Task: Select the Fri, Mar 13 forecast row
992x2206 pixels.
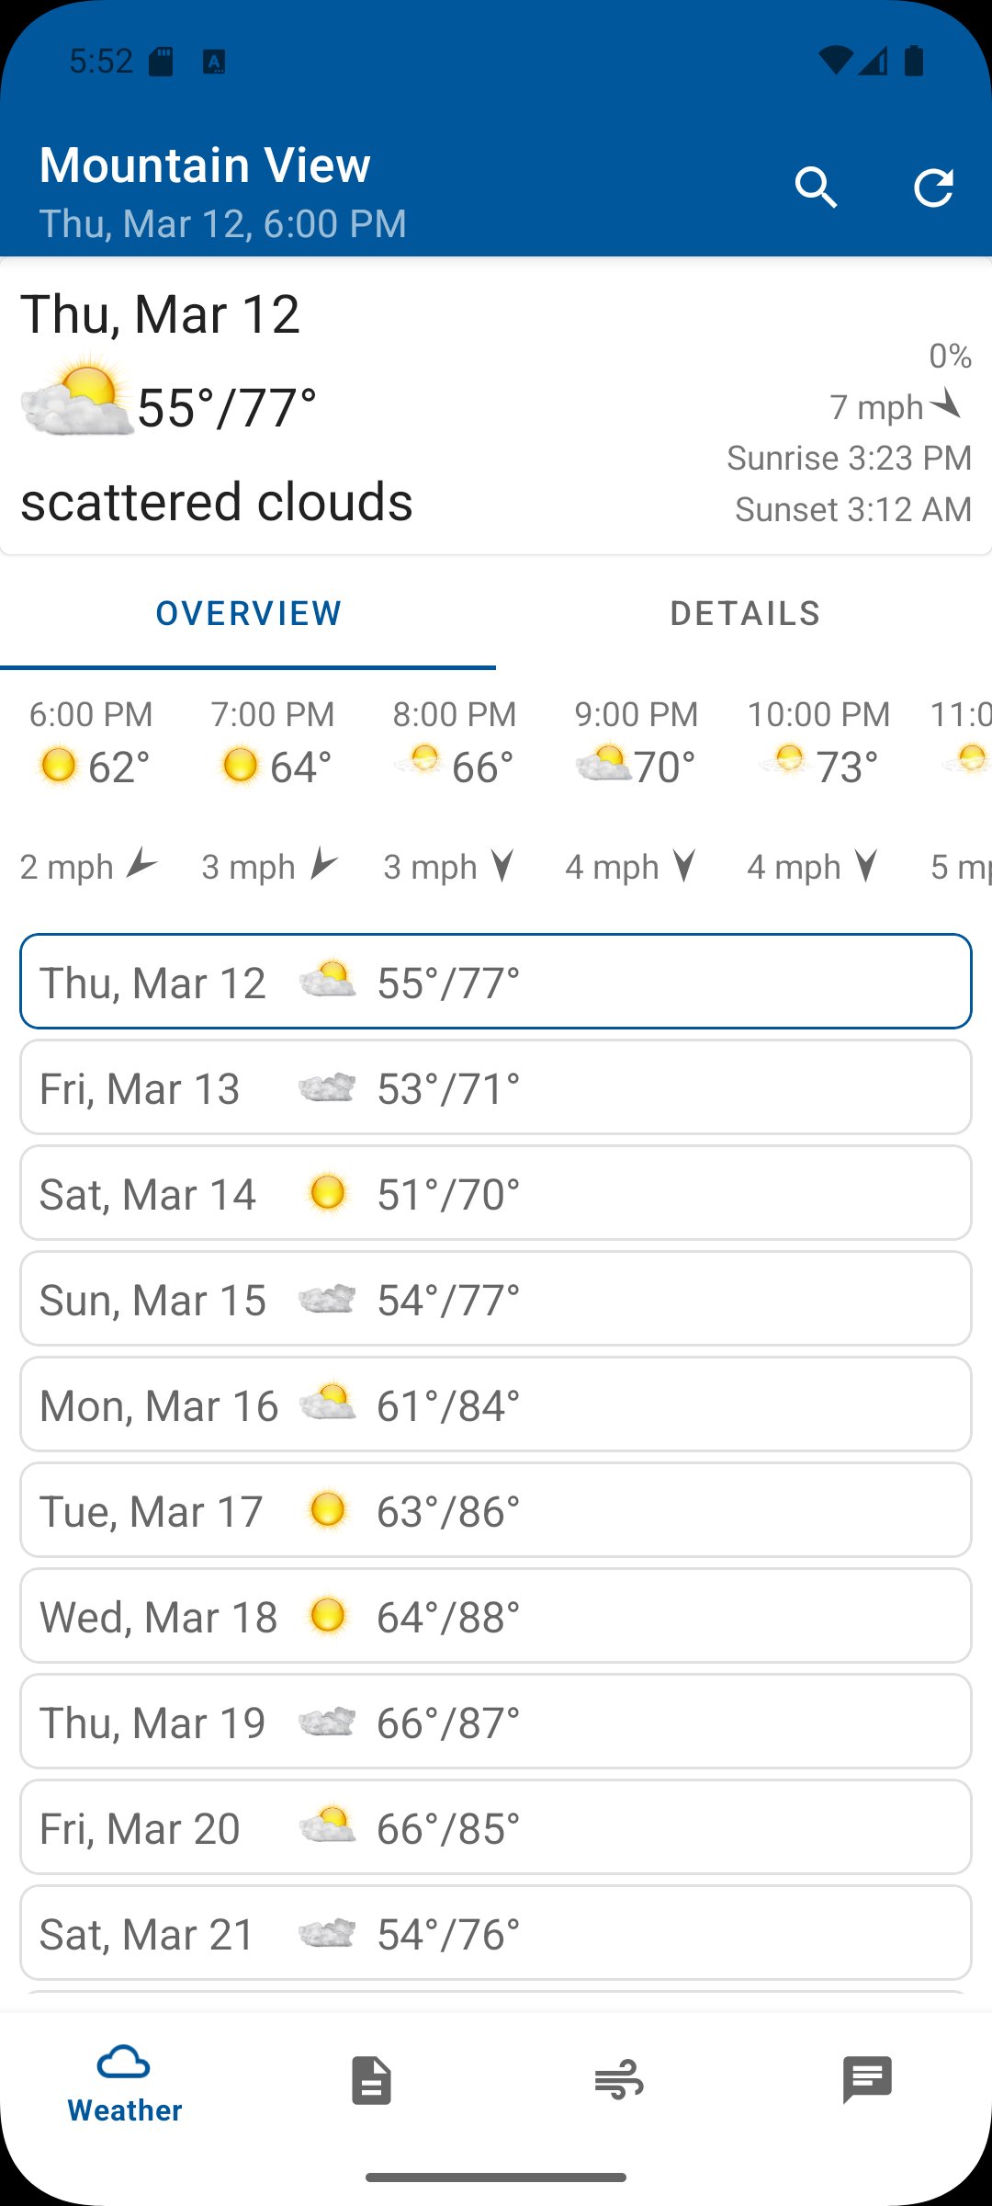Action: tap(496, 1087)
